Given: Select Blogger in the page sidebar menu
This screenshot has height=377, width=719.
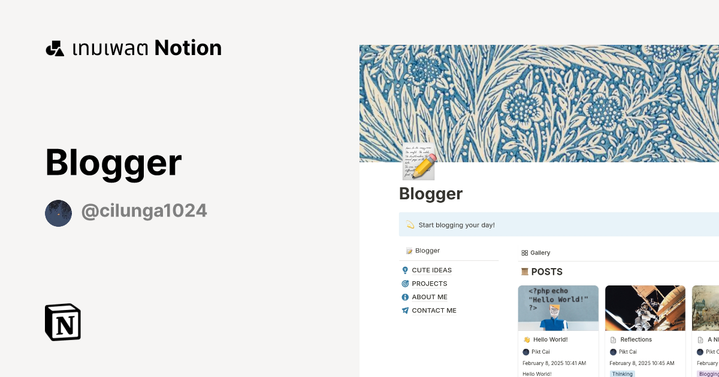Looking at the screenshot, I should coord(428,250).
